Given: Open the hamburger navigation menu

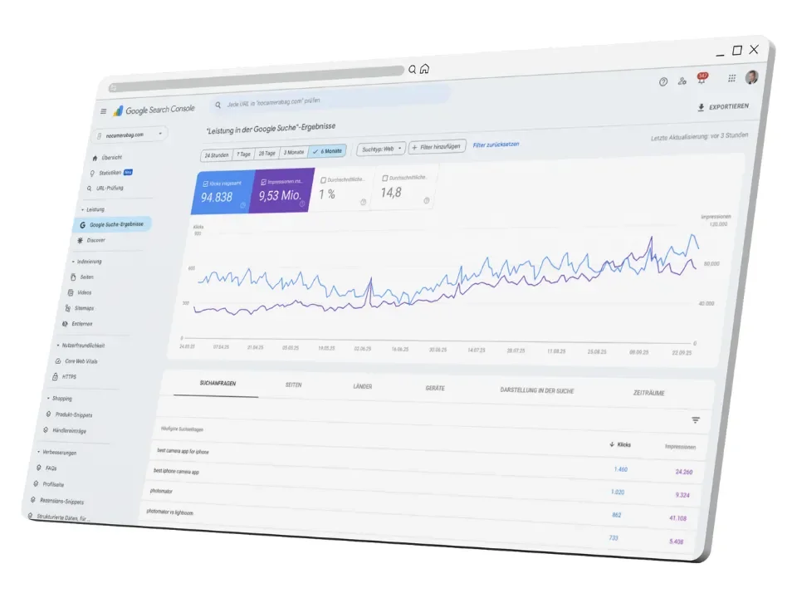Looking at the screenshot, I should click(103, 111).
